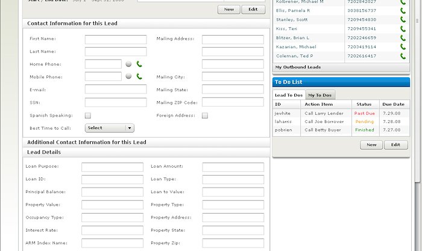Click the 'Past Due' status cell

tap(364, 113)
